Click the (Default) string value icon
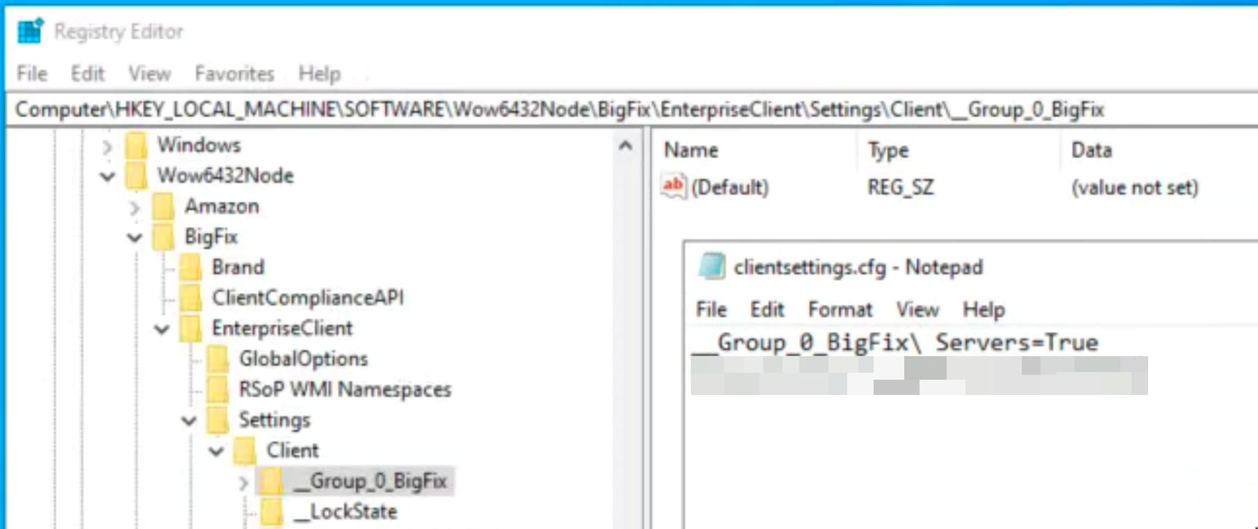Screen dimensions: 1258x529 click(x=673, y=187)
